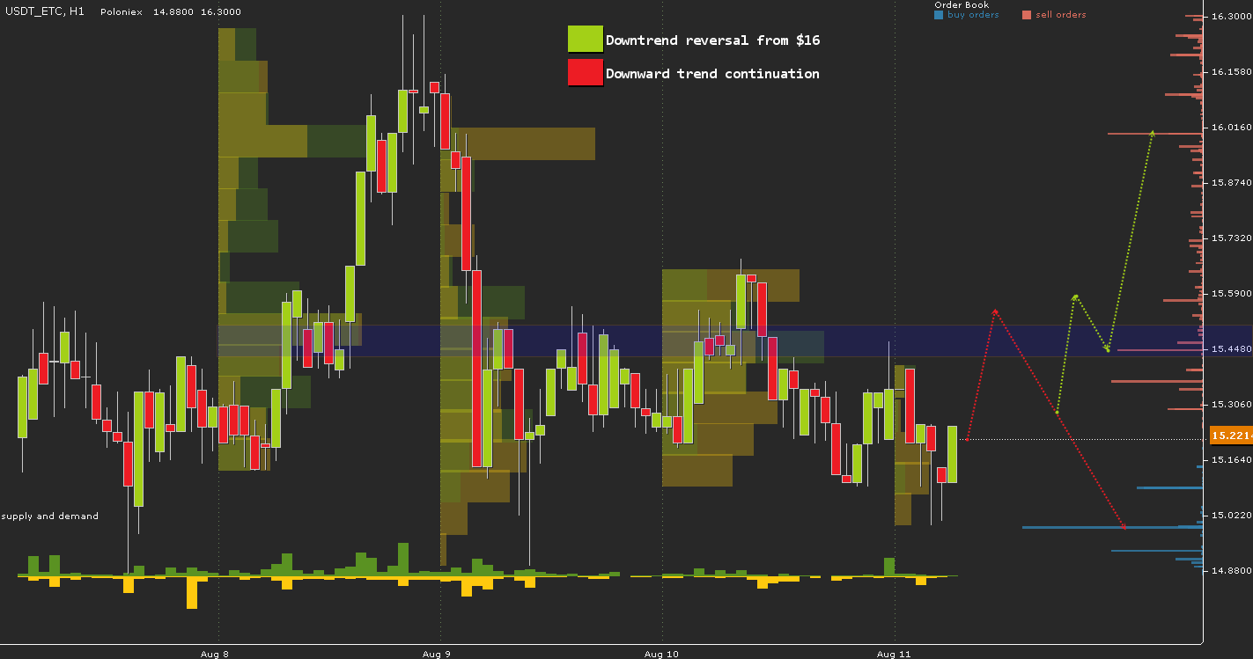Click the 'Downward trend continuation' legend text
This screenshot has width=1253, height=659.
(x=712, y=74)
